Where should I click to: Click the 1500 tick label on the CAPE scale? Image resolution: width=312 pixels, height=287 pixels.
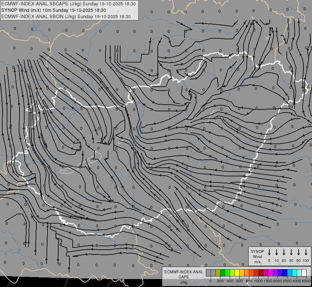268,281
